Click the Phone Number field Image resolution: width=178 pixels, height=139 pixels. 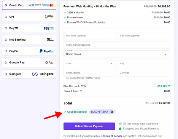click(117, 45)
